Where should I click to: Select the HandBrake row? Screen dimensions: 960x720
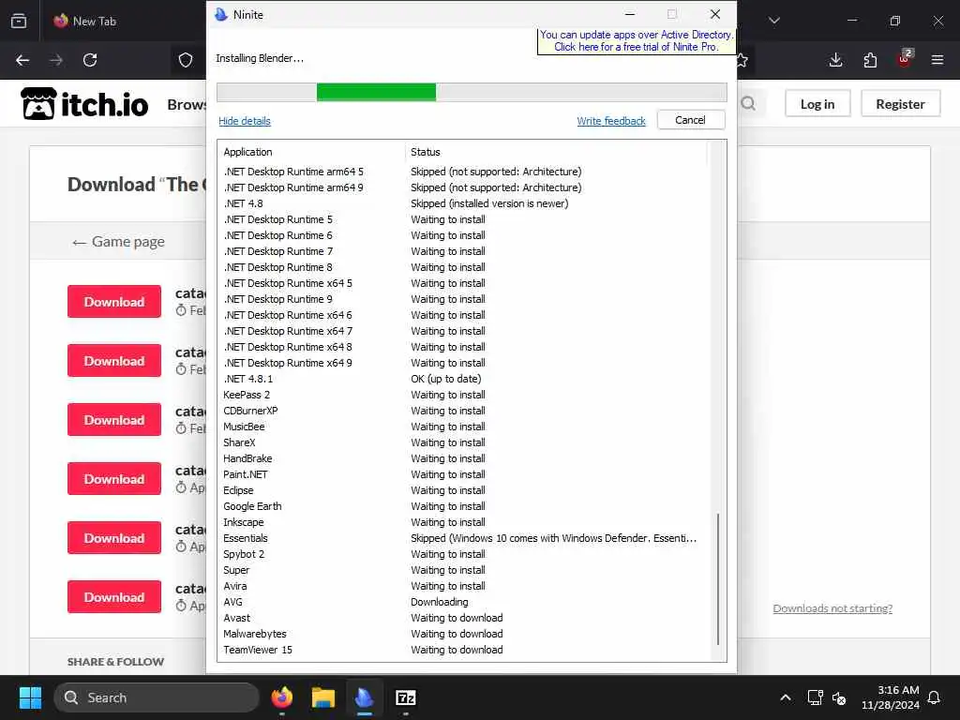465,458
